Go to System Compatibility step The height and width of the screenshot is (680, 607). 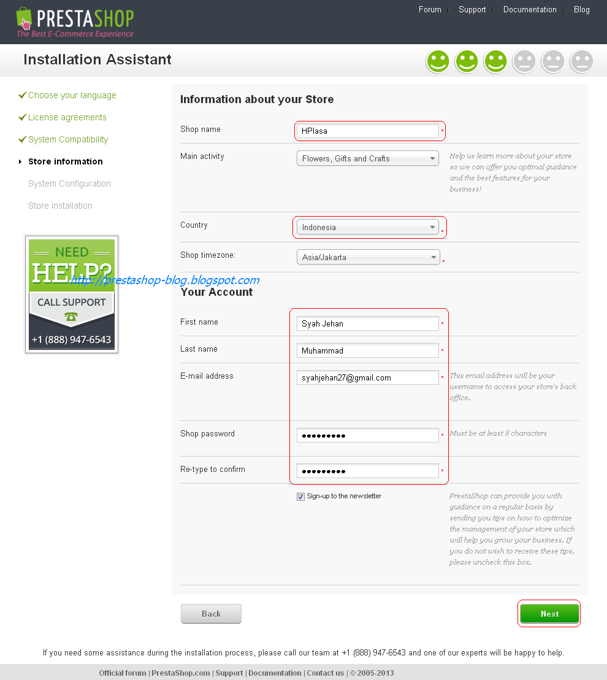click(68, 140)
